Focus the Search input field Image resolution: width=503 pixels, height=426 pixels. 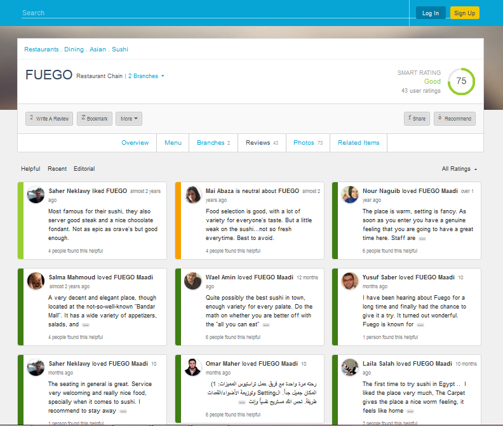215,13
